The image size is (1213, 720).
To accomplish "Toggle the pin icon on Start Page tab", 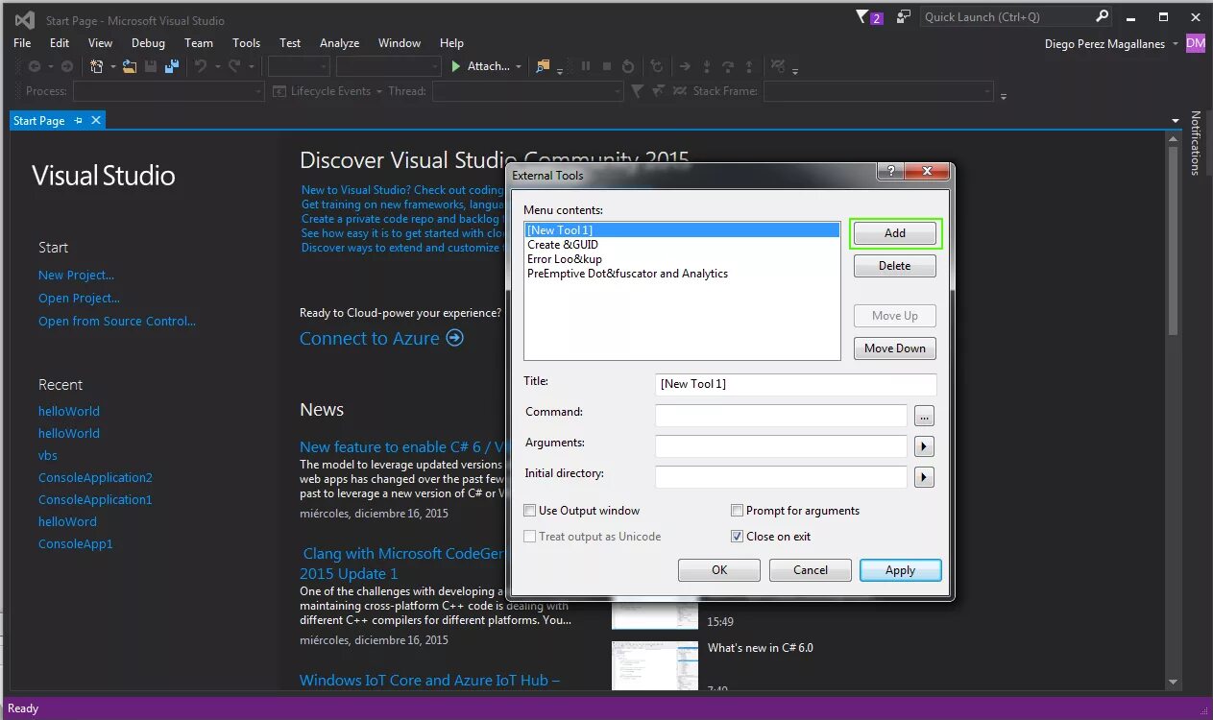I will 79,120.
